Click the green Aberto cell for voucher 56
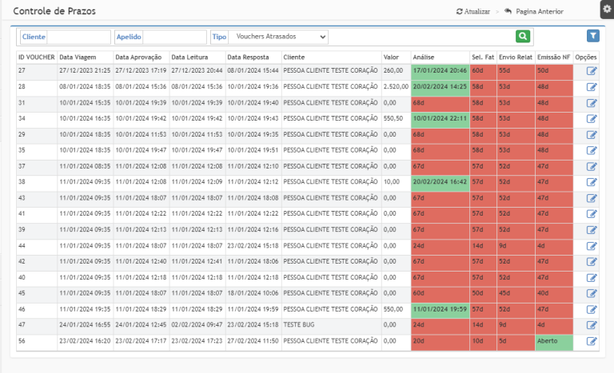 [x=553, y=341]
